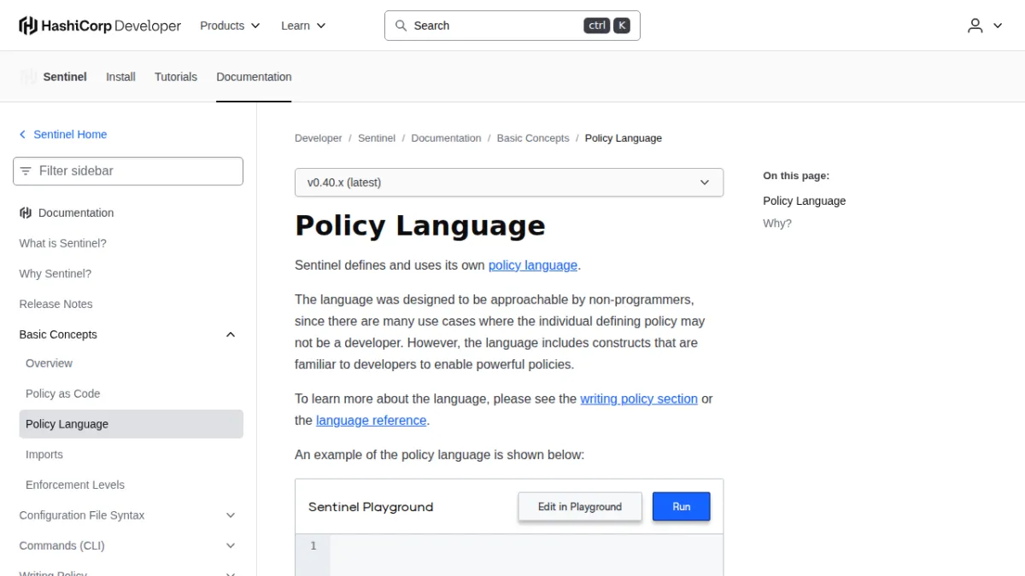Open the v0.40.x (latest) version selector
Viewport: 1025px width, 576px height.
[509, 183]
